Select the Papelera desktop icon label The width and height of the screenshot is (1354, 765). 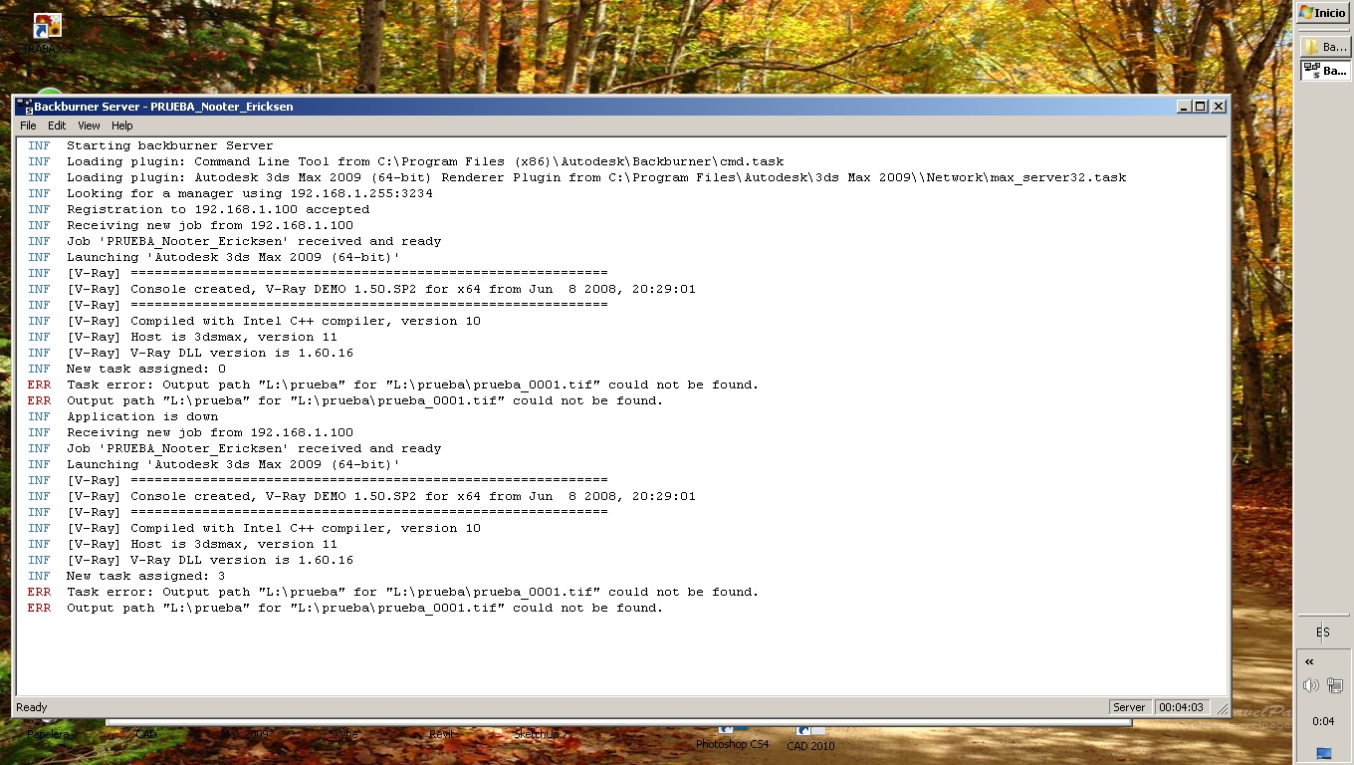[x=48, y=735]
